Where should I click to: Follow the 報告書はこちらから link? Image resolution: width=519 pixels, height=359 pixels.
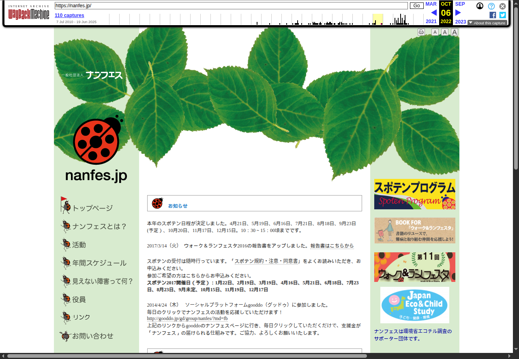point(332,246)
